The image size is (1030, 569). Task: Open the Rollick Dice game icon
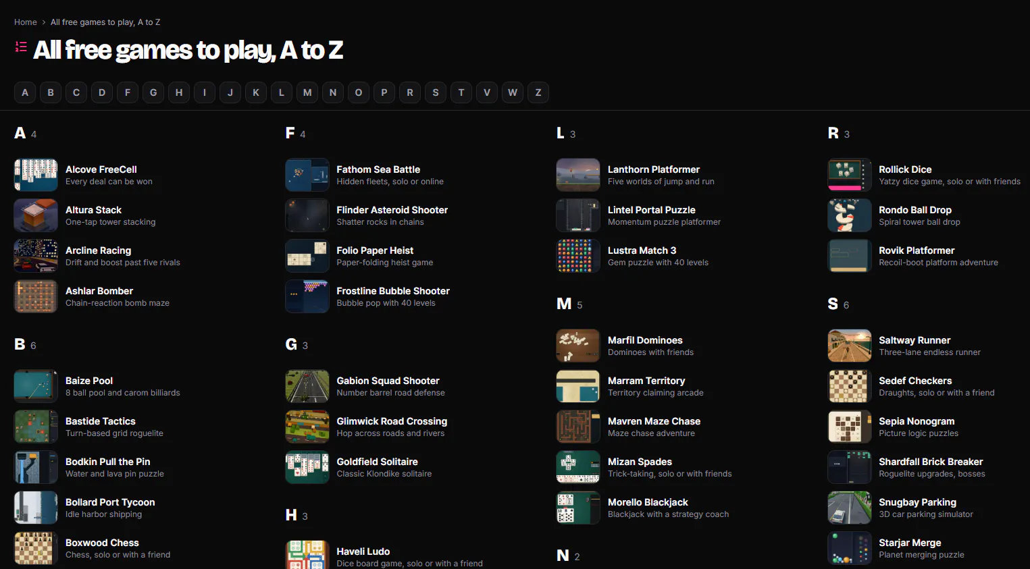tap(850, 175)
